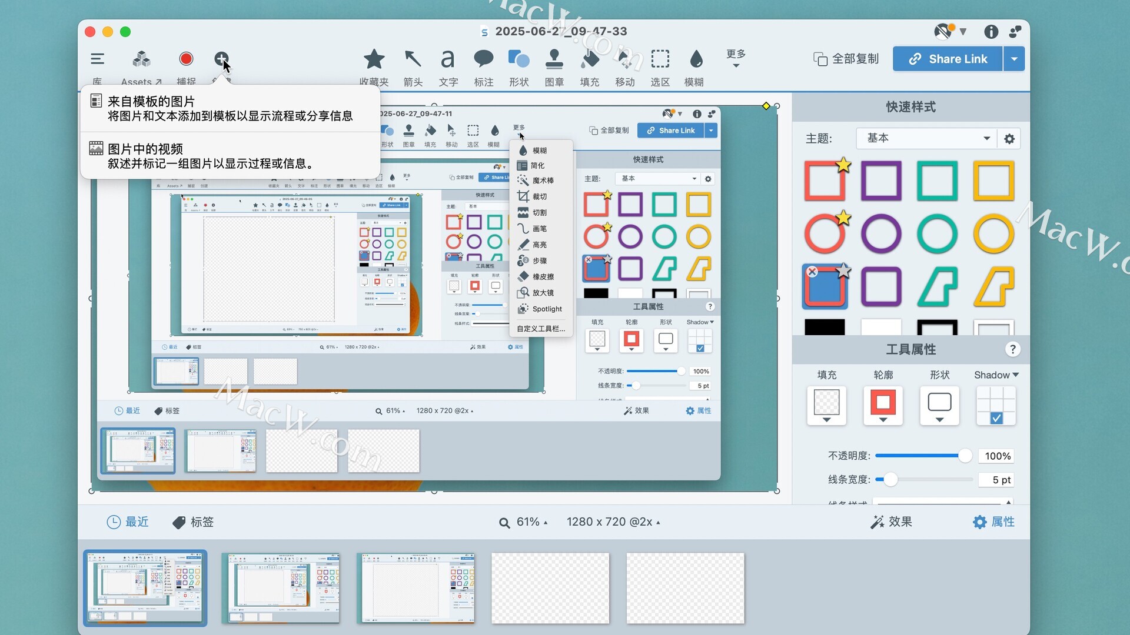Select the Shape tool
The height and width of the screenshot is (635, 1130).
click(x=519, y=59)
